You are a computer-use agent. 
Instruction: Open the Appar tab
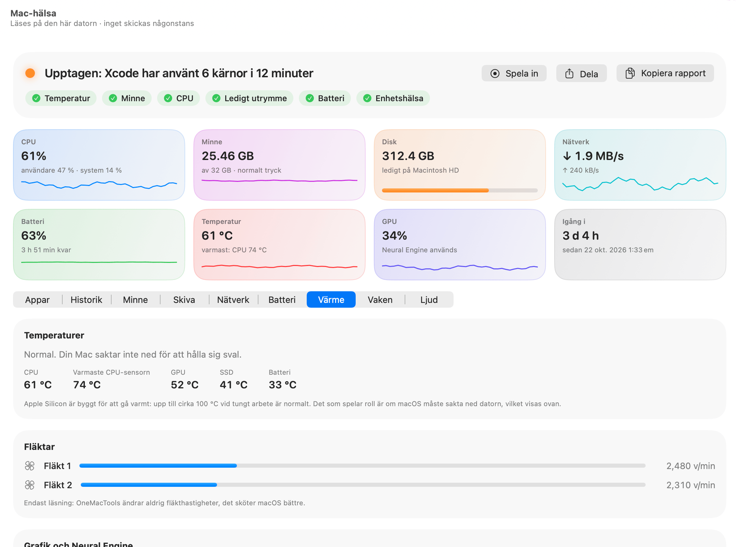[37, 300]
